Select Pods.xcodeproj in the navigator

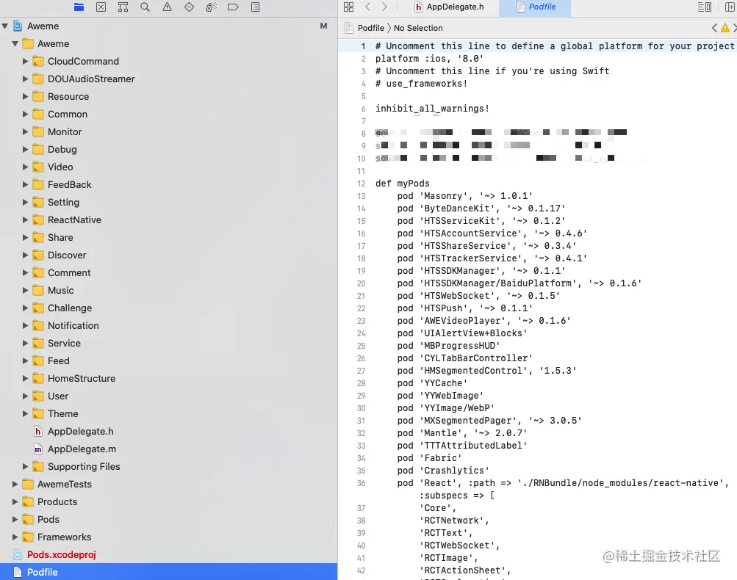click(x=61, y=554)
